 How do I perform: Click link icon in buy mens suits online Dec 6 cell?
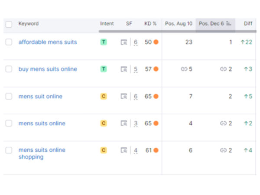click(x=223, y=69)
